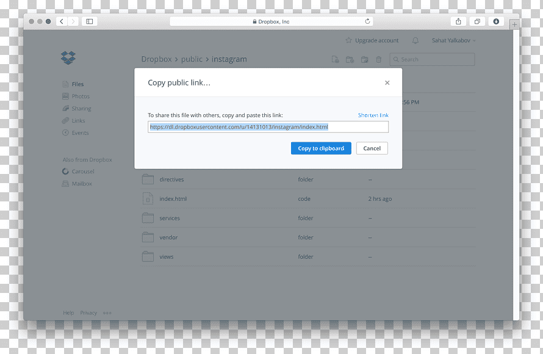Click the Sharing sidebar icon
The image size is (543, 354).
point(65,109)
